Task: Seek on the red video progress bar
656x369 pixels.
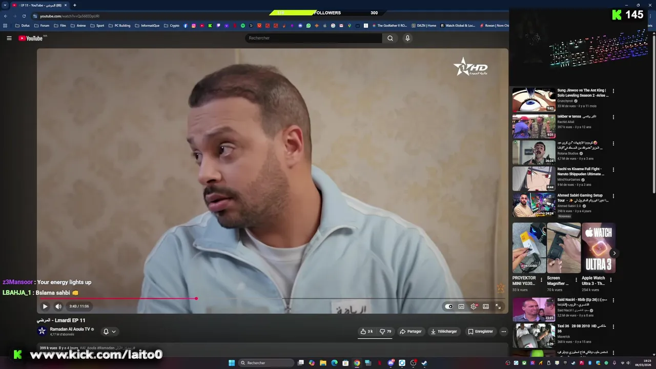Action: pos(273,298)
